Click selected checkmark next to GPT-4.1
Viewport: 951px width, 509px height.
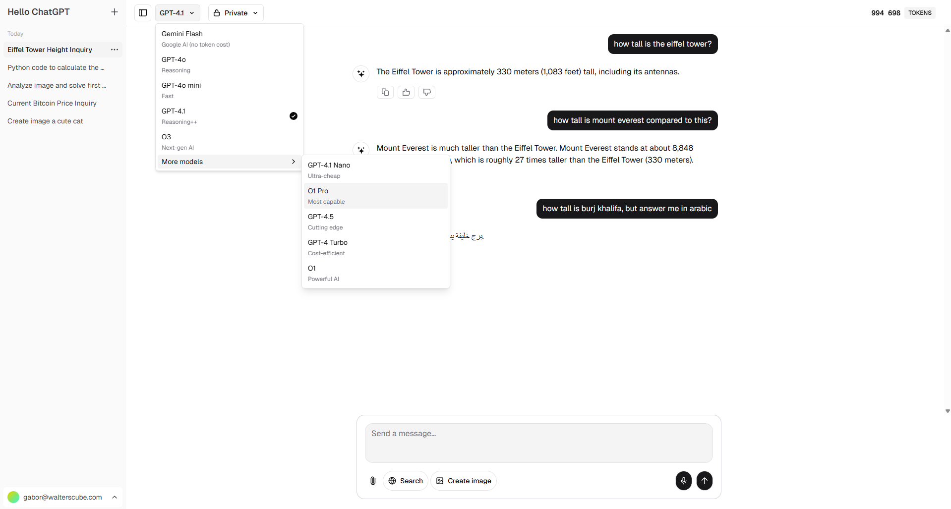294,116
